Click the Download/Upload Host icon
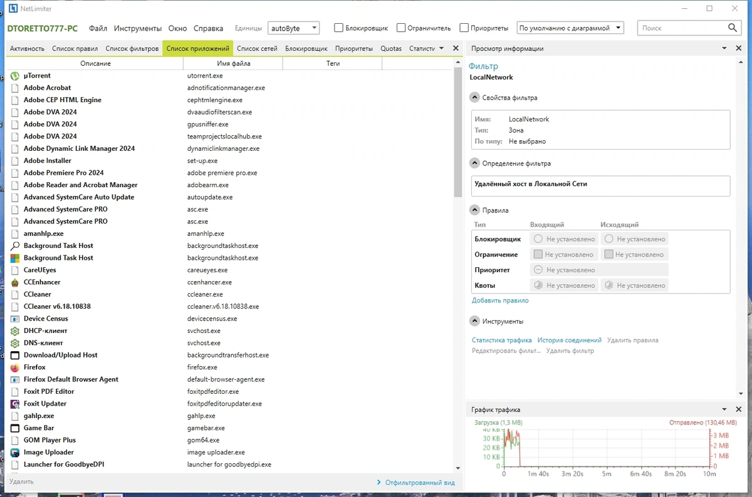752x497 pixels. [x=15, y=355]
